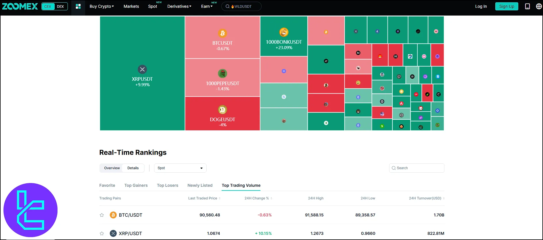Select the NEAR heatmap tile
Image resolution: width=543 pixels, height=240 pixels.
(358, 52)
